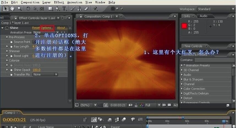Toggle Transfer Mode stopwatch
The image size is (236, 128).
[11, 75]
